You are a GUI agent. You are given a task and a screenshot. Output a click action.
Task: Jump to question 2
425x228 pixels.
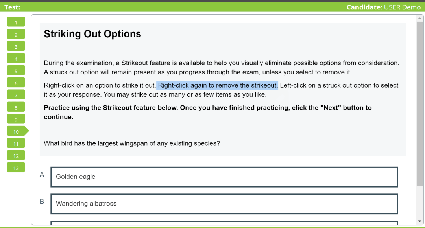click(16, 34)
